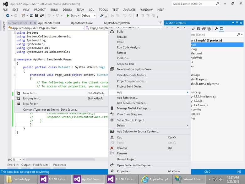Open Solution Explorer search options dropdown
Viewport: 245px width, 184px height.
coord(242,35)
